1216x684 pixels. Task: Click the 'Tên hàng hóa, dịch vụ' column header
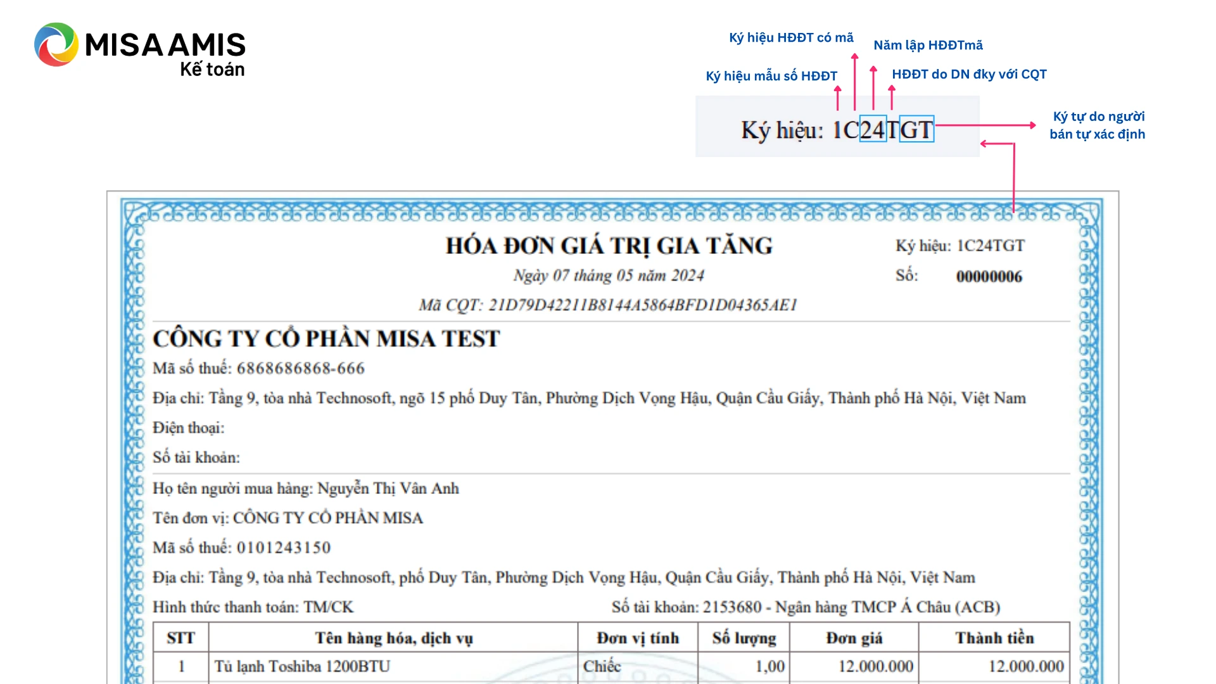pyautogui.click(x=393, y=638)
